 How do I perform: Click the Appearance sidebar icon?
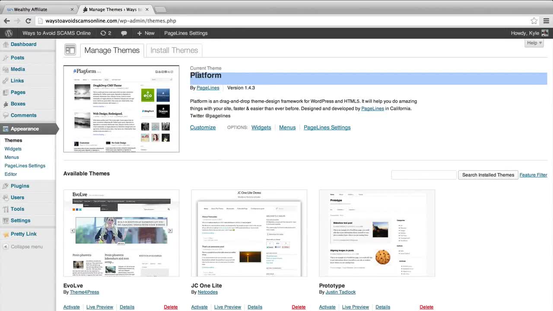pyautogui.click(x=5, y=129)
